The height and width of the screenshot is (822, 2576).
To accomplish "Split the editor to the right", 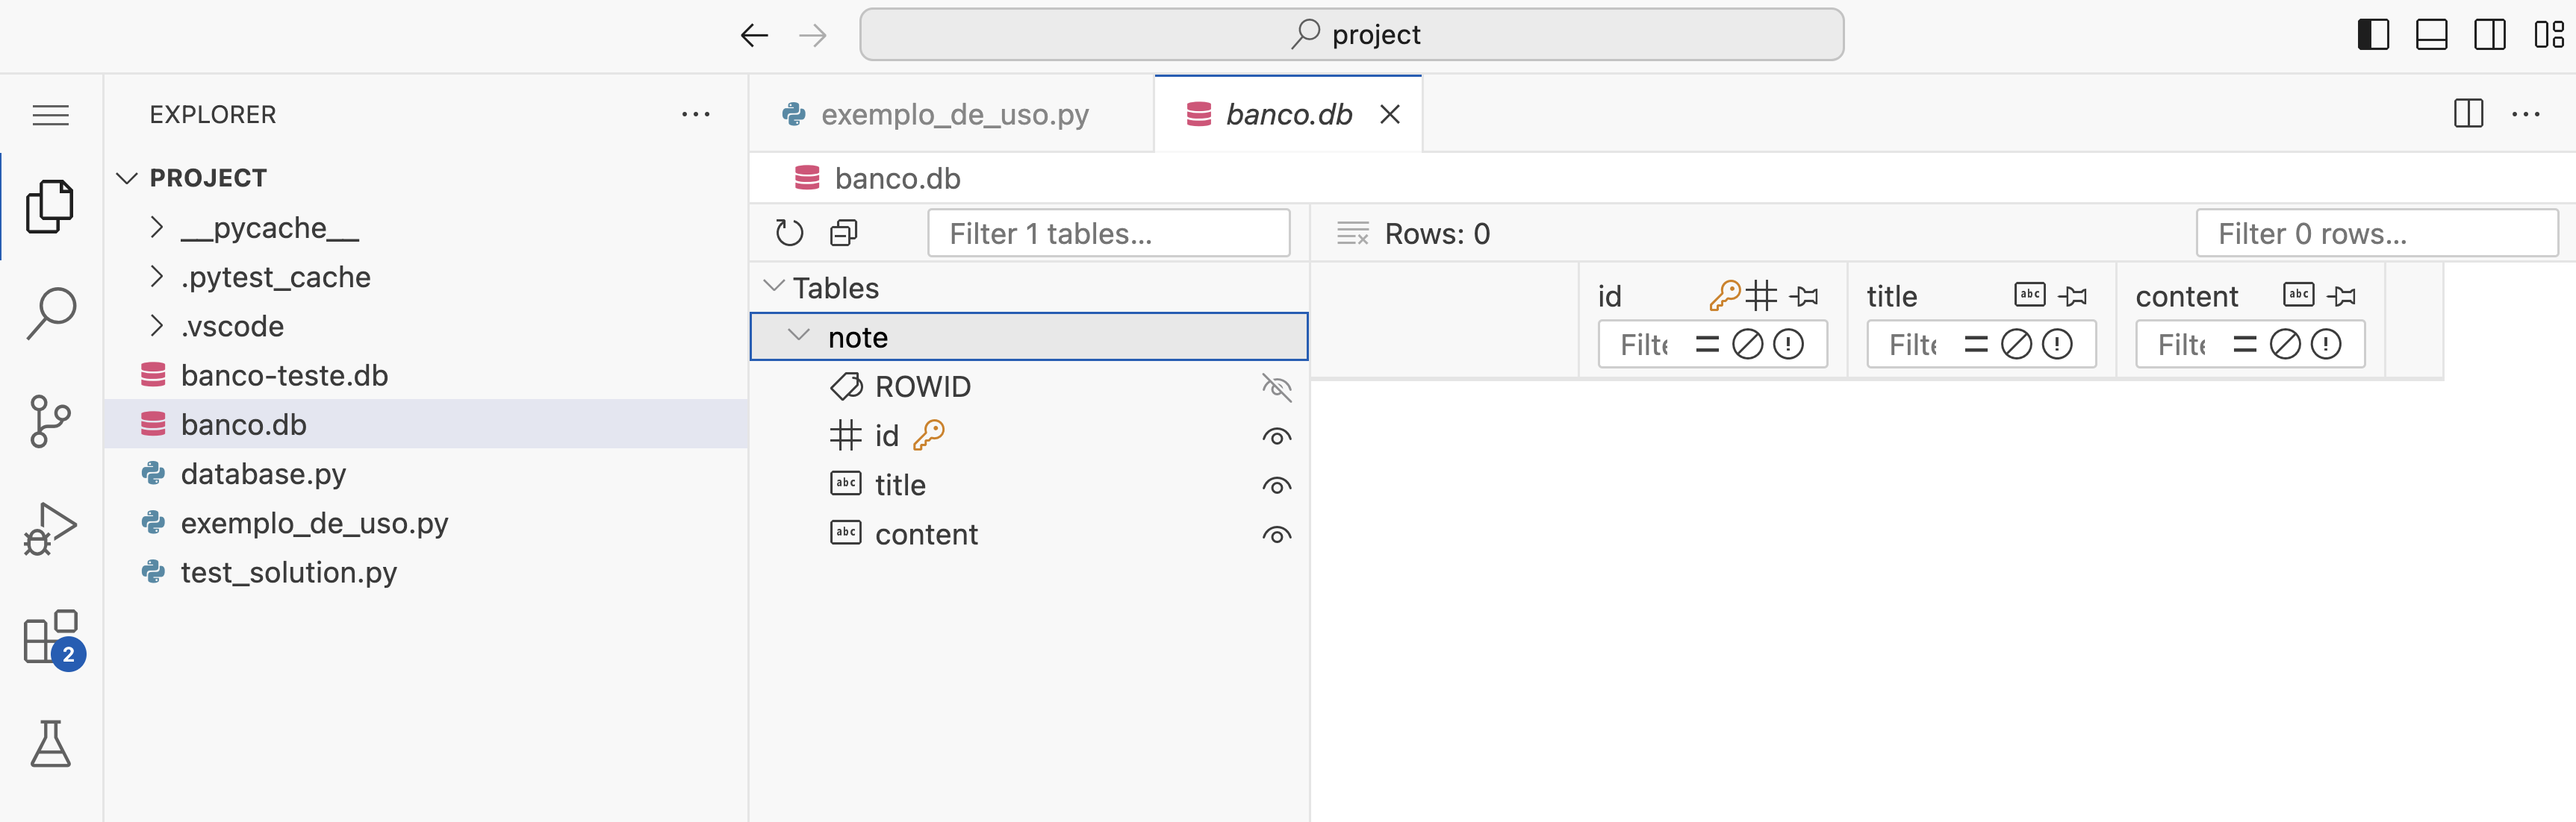I will click(x=2468, y=114).
